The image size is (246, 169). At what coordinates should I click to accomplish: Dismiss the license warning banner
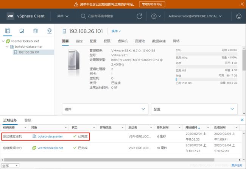coord(241,4)
